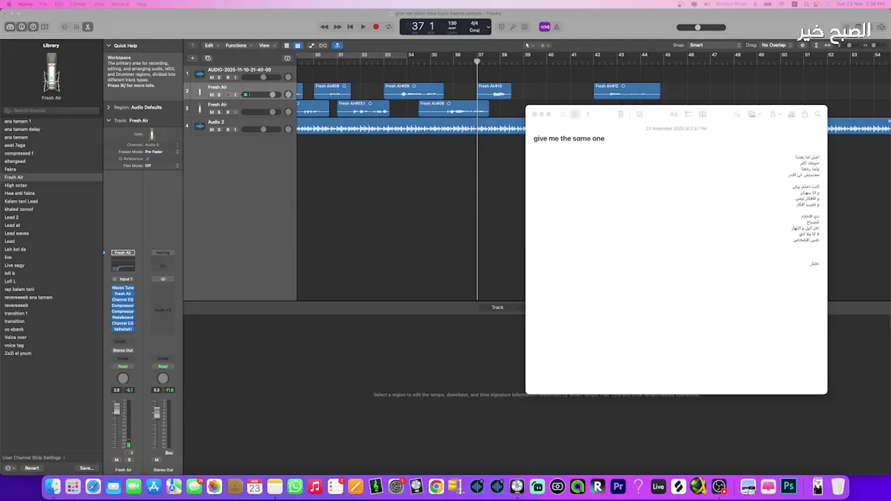Toggle the Library button in control bar

point(10,27)
